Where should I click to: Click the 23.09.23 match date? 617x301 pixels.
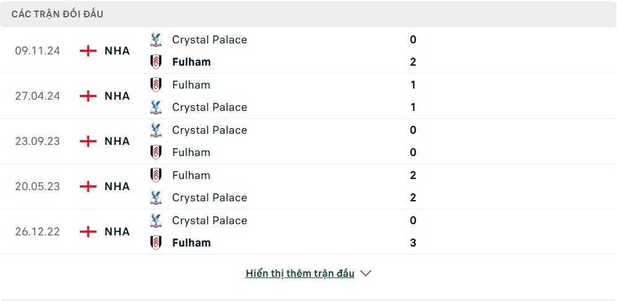coord(38,141)
